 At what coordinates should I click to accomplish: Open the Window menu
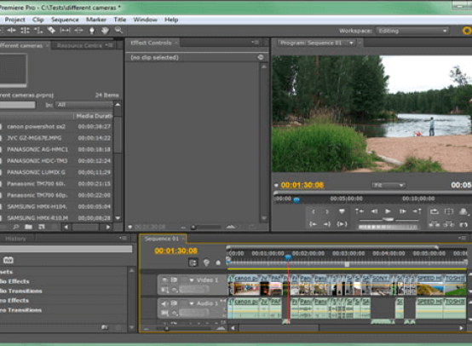click(145, 20)
